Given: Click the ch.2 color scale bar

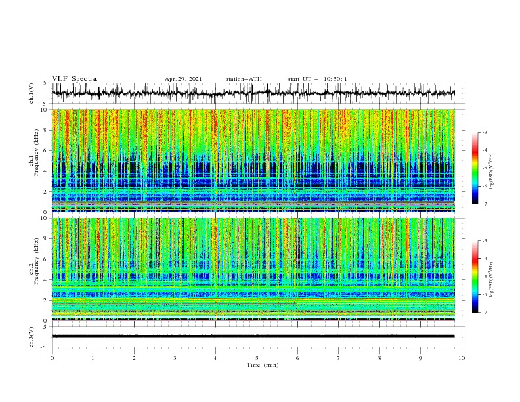Looking at the screenshot, I should click(475, 277).
